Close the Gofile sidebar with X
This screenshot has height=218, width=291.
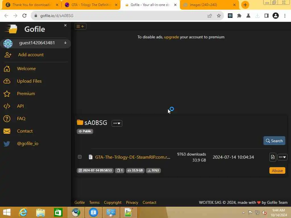[65, 25]
